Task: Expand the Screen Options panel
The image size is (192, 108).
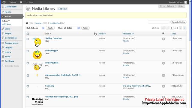Action: [x=167, y=6]
